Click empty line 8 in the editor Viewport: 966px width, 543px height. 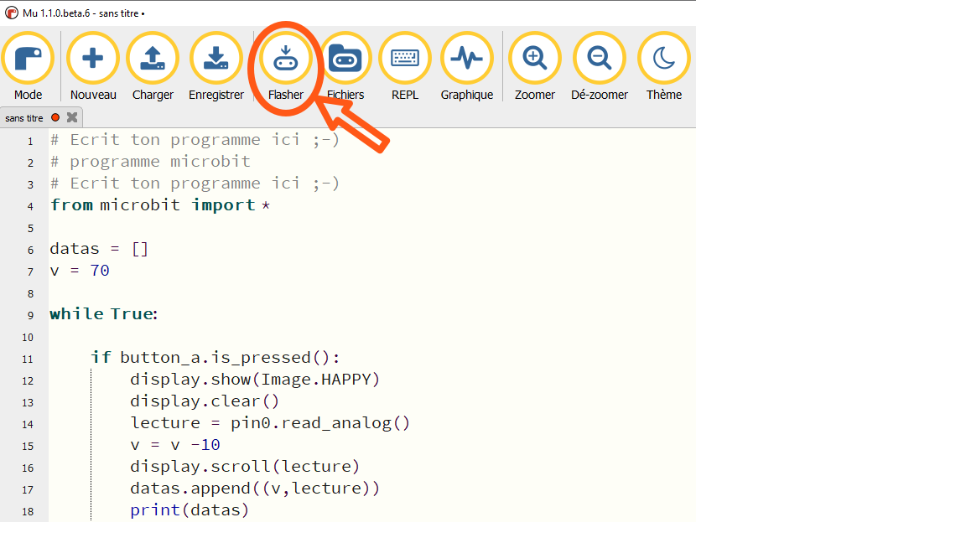pos(372,292)
